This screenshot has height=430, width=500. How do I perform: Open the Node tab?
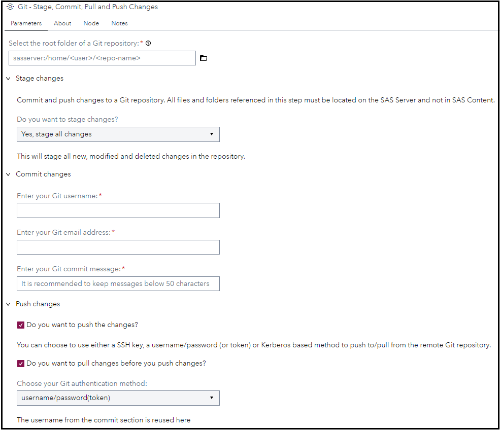(x=91, y=23)
